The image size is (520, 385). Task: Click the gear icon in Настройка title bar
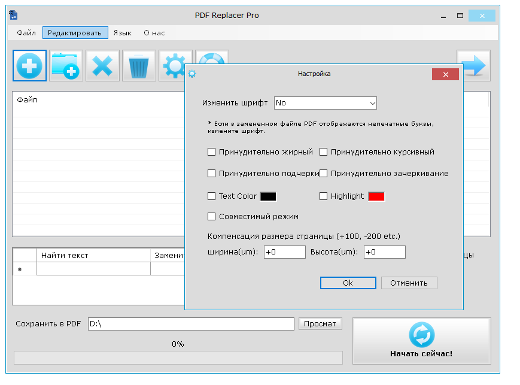pos(192,74)
